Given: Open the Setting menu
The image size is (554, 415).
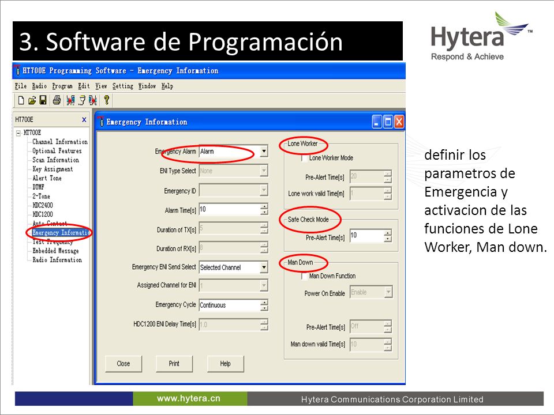Looking at the screenshot, I should (x=122, y=86).
